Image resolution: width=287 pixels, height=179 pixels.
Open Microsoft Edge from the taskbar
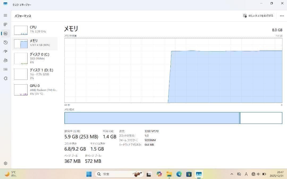pos(179,174)
